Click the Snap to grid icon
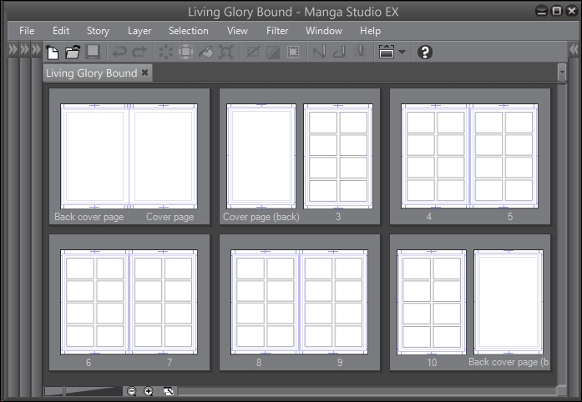582x402 pixels. [360, 52]
